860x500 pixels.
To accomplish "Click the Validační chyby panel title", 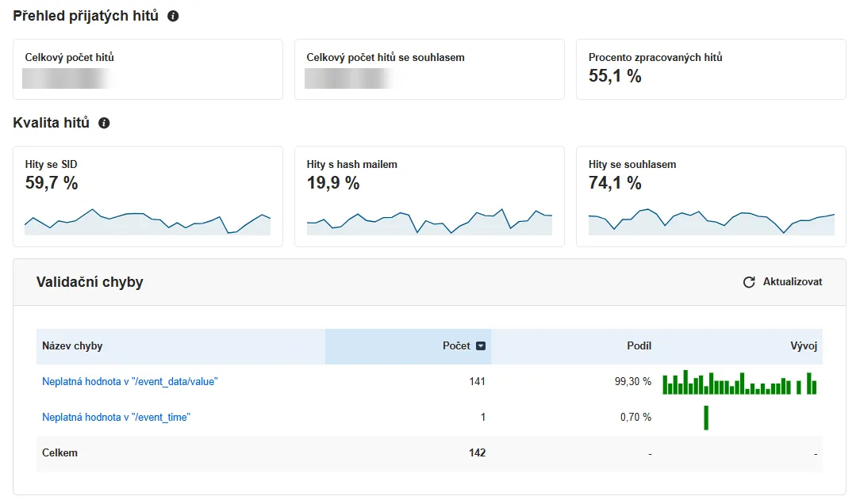I will (90, 282).
